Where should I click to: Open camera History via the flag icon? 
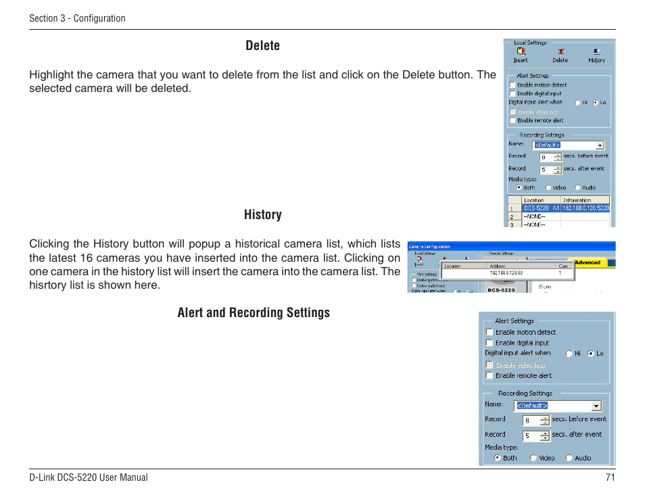[597, 51]
